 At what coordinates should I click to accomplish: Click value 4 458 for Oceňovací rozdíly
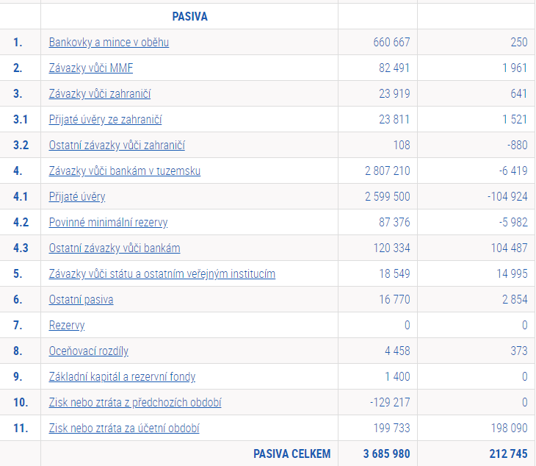397,351
